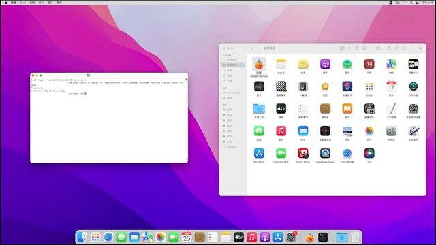Launch Terminal from the Dock
Image resolution: width=436 pixels, height=245 pixels.
click(x=323, y=238)
